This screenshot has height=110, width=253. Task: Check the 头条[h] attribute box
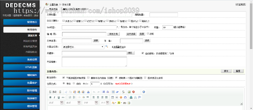coord(64,21)
